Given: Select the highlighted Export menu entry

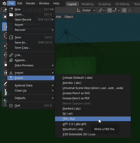Looking at the screenshot, I should (x=31, y=78).
